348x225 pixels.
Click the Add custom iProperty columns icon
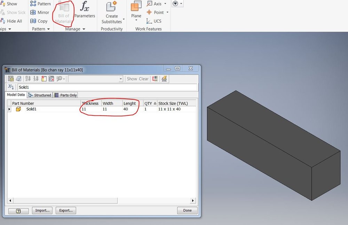pyautogui.click(x=44, y=79)
